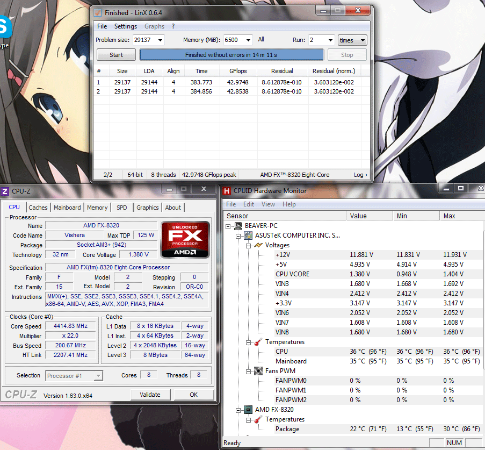
Task: Click the thermometer icon beside mainboard Temperatures
Action: coord(258,342)
